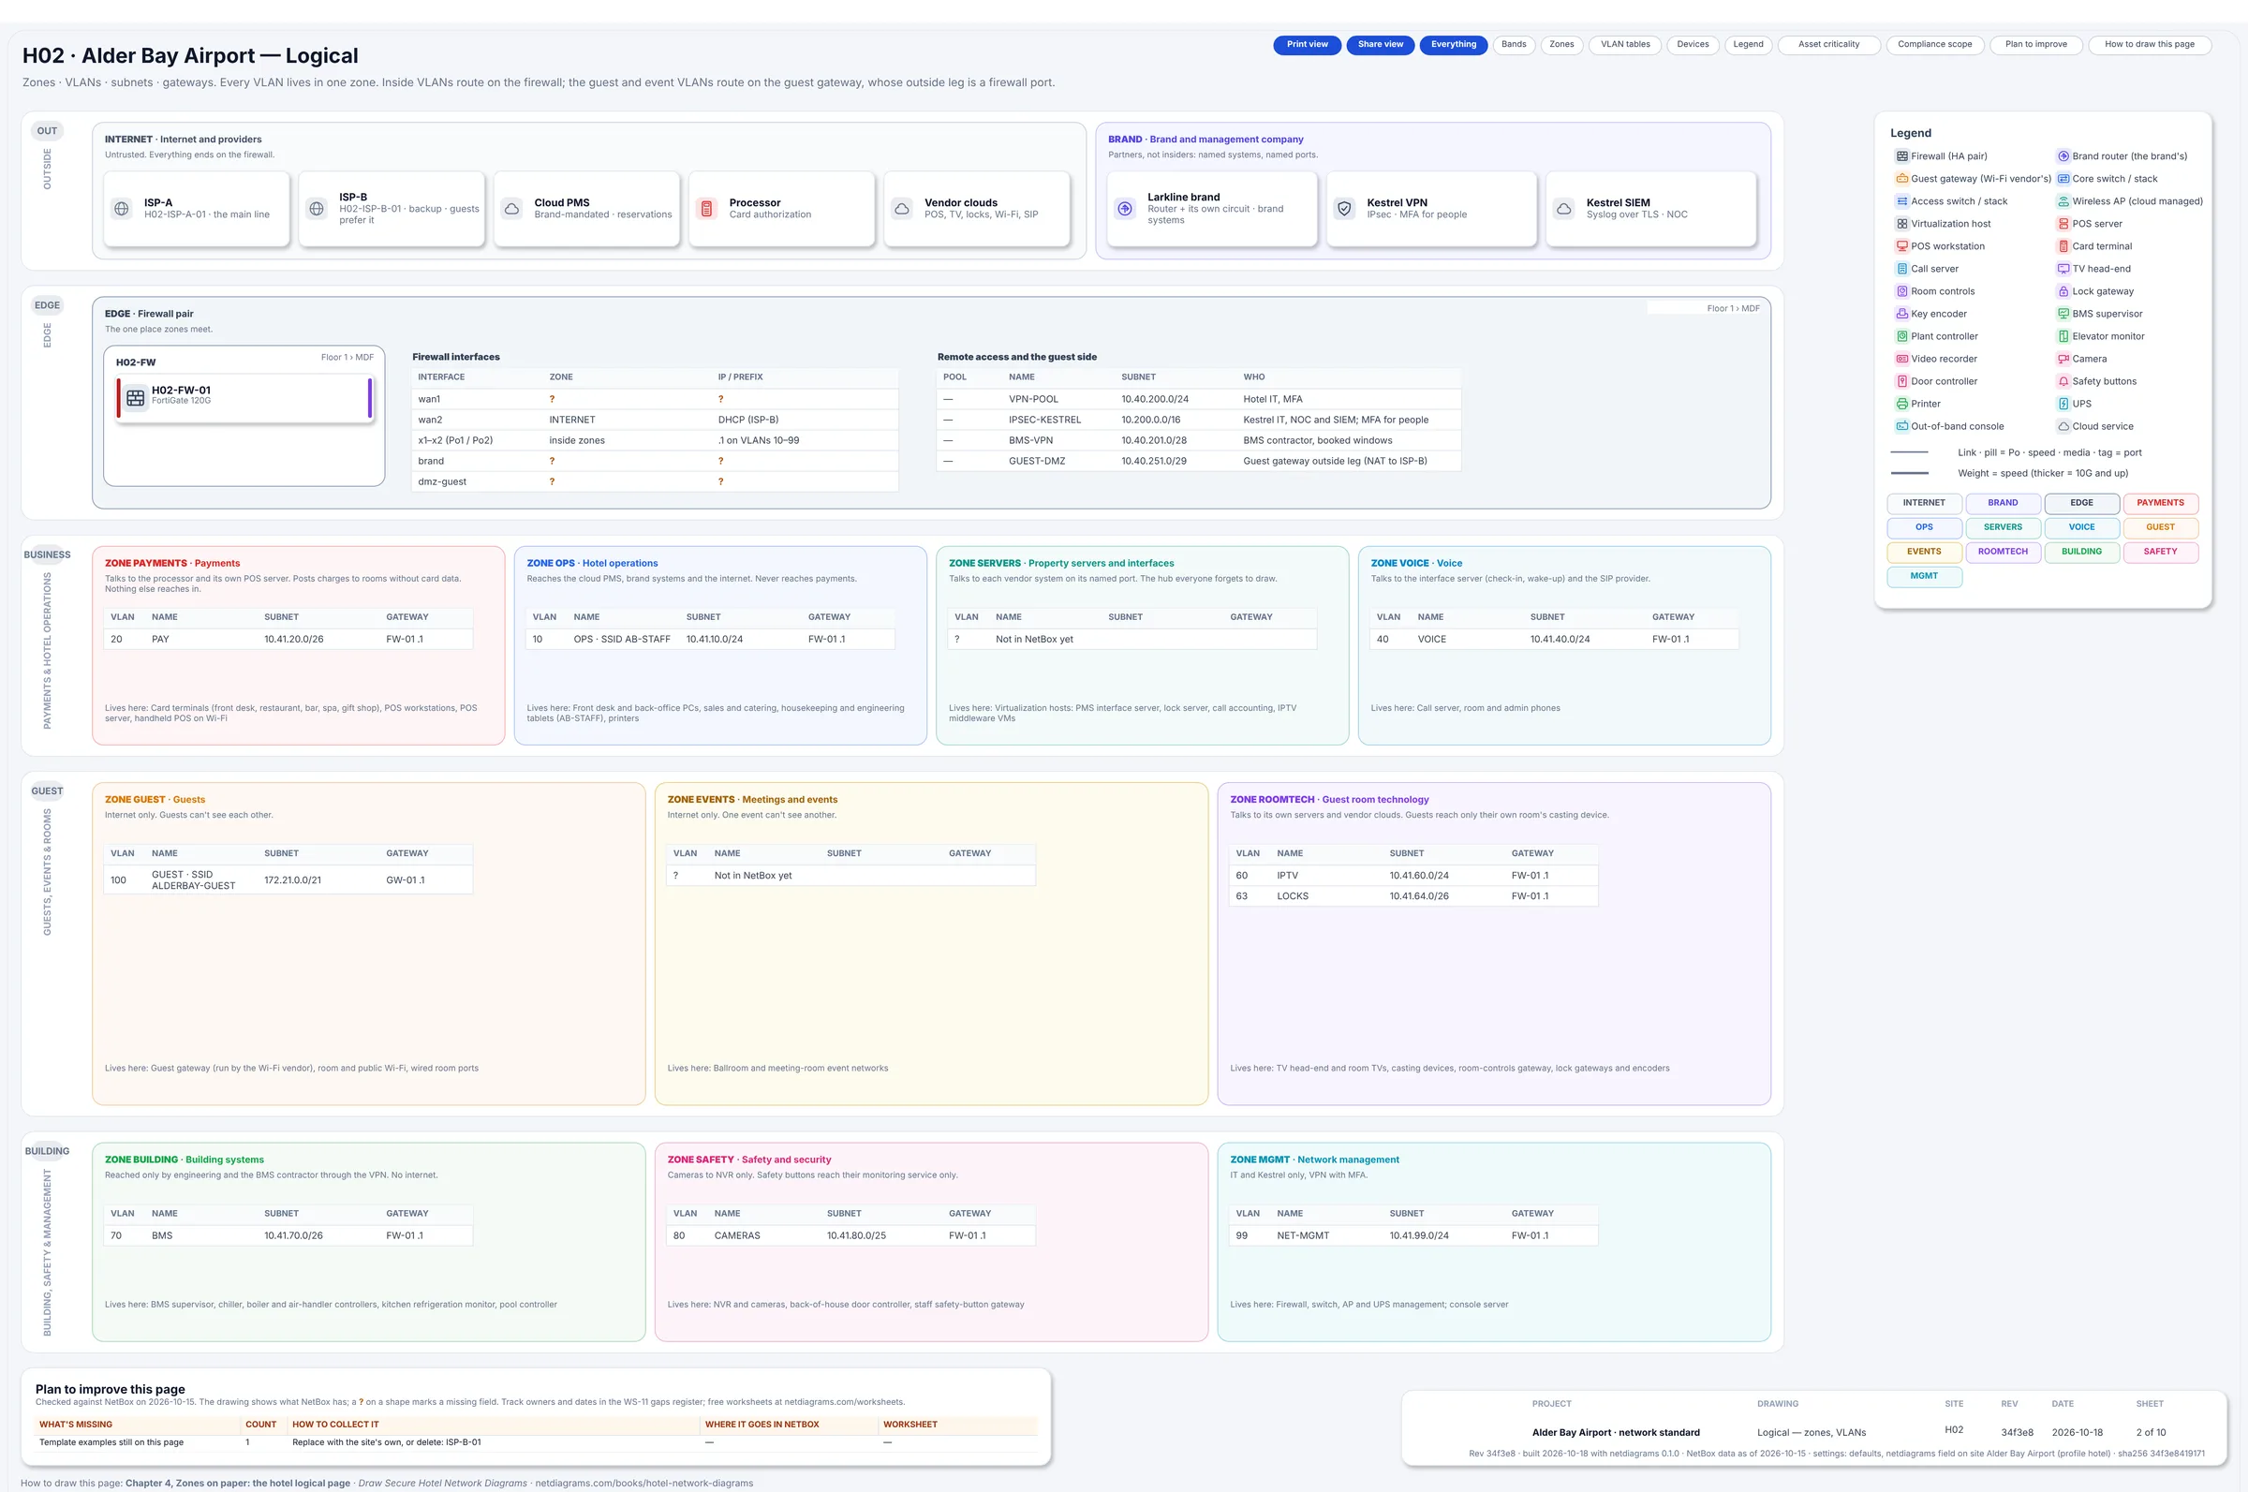Click the Camera legend icon
The width and height of the screenshot is (2248, 1492).
click(2063, 359)
